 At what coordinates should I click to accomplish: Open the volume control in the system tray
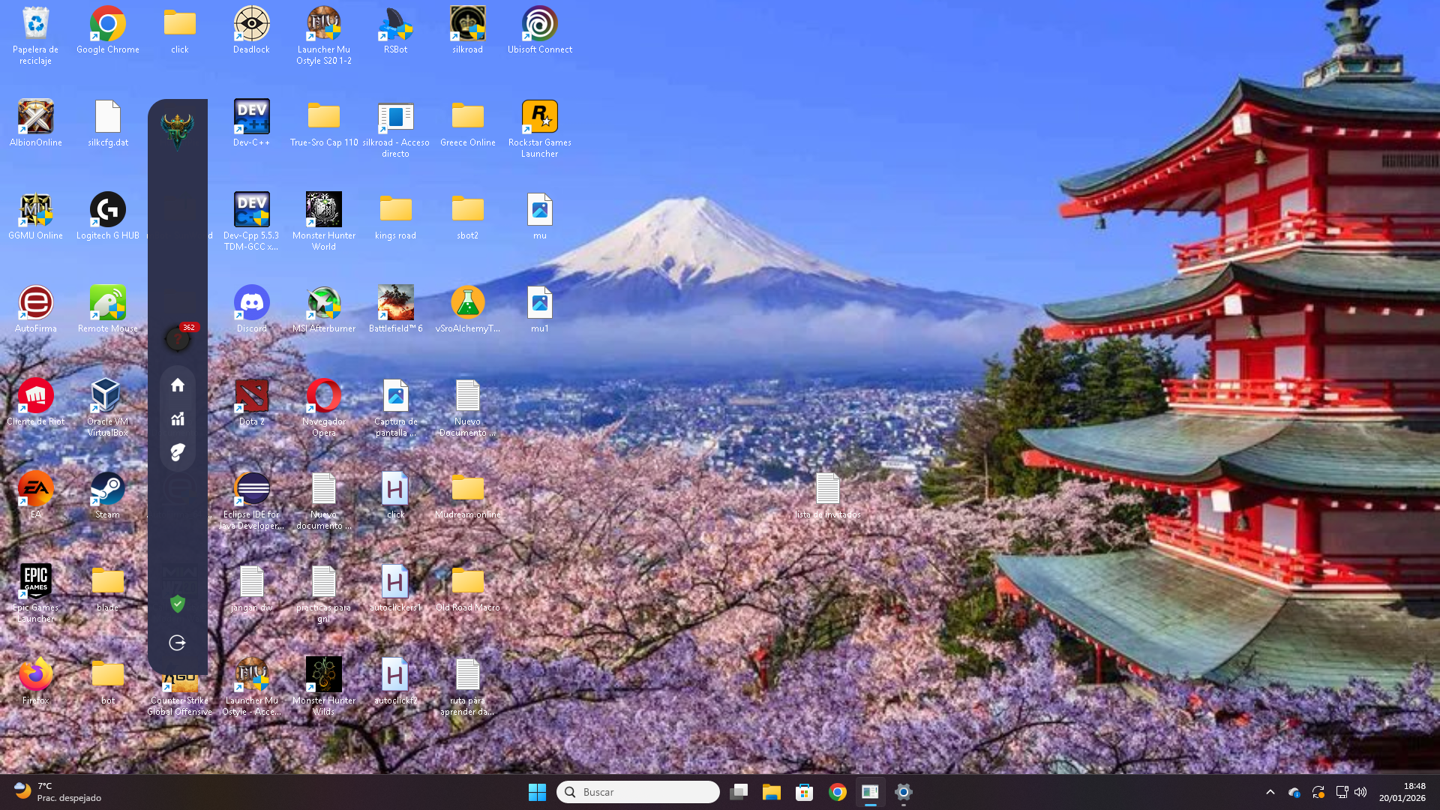pyautogui.click(x=1360, y=792)
